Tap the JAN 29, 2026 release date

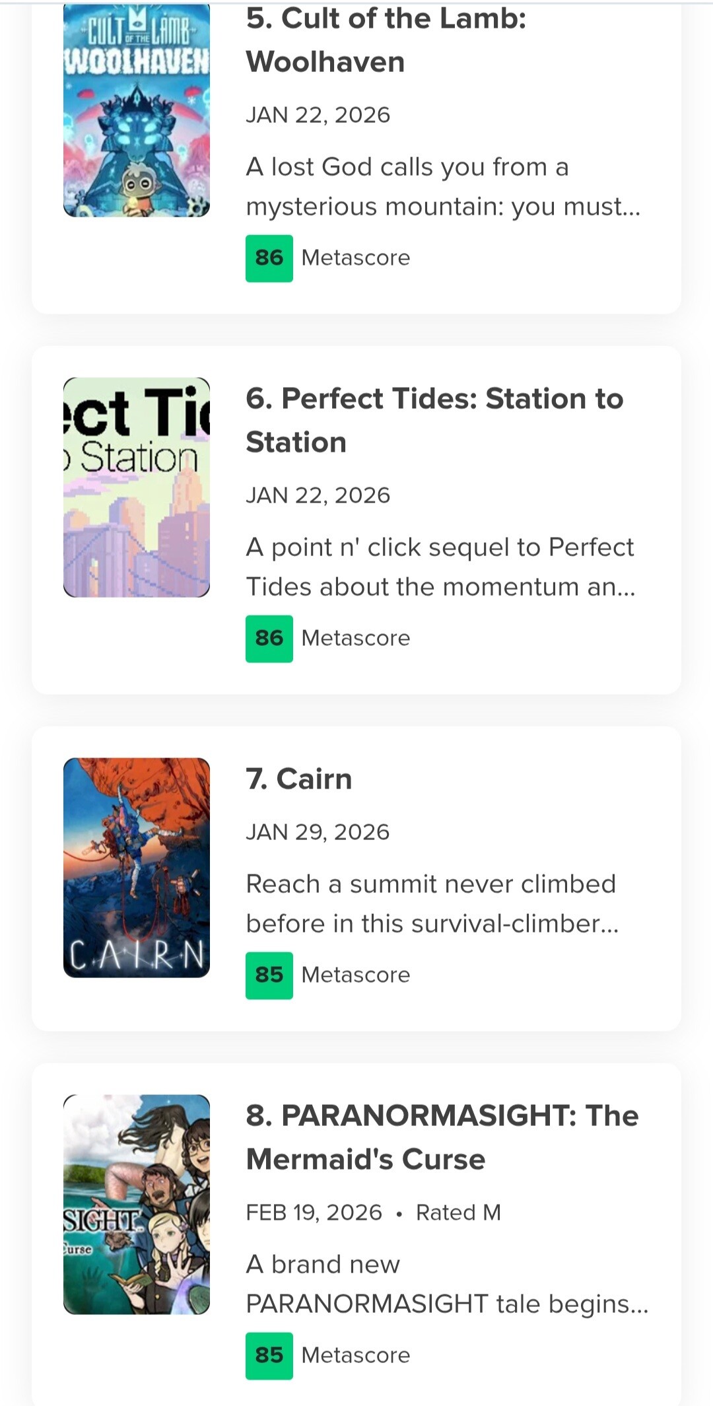point(318,832)
